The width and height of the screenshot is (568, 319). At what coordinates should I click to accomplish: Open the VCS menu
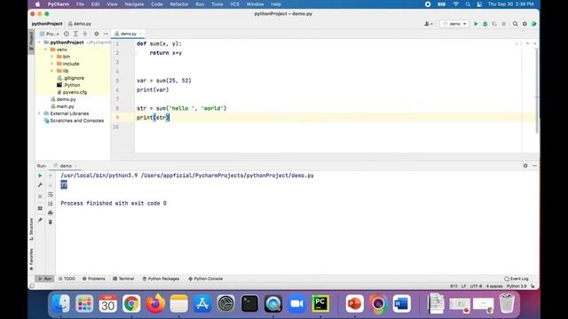click(x=234, y=4)
